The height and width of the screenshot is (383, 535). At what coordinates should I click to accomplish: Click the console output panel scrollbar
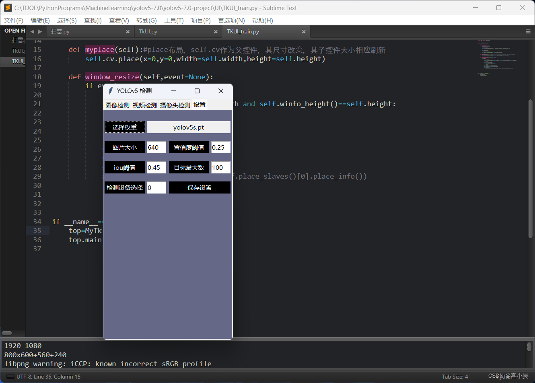[x=529, y=346]
